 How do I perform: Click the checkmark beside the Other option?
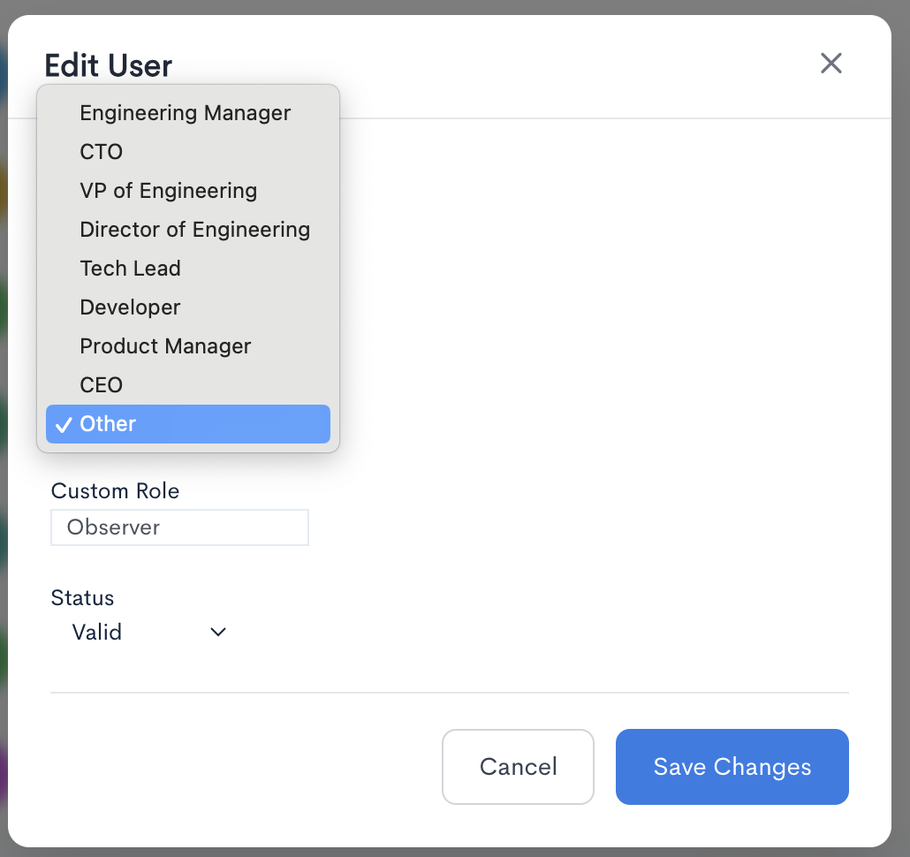coord(64,425)
